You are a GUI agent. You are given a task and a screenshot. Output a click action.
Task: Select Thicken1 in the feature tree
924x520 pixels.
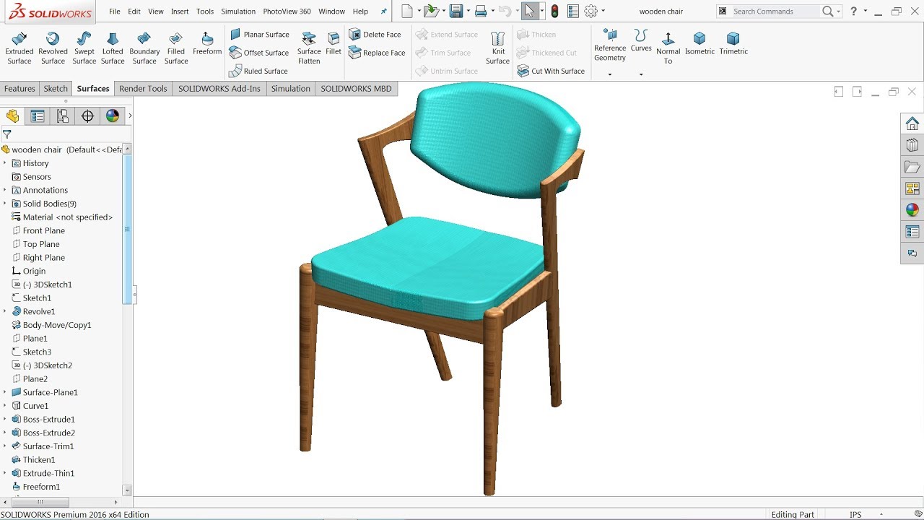39,460
